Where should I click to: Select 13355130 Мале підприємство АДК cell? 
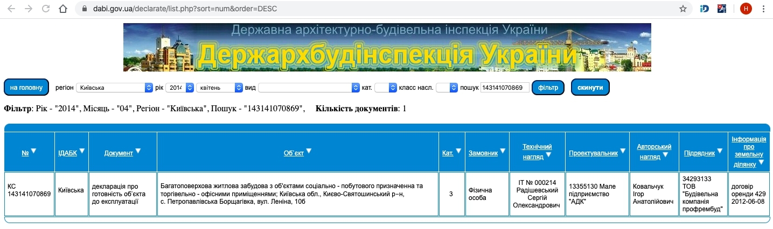point(597,194)
